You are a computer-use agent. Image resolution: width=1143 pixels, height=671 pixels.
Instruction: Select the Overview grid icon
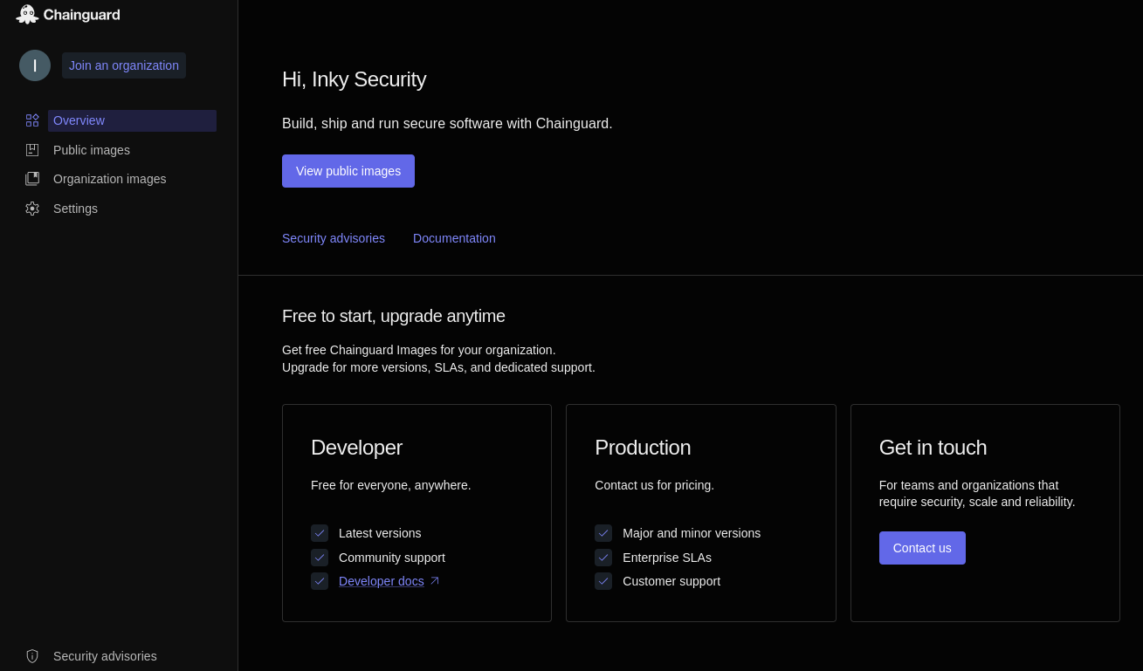(32, 120)
